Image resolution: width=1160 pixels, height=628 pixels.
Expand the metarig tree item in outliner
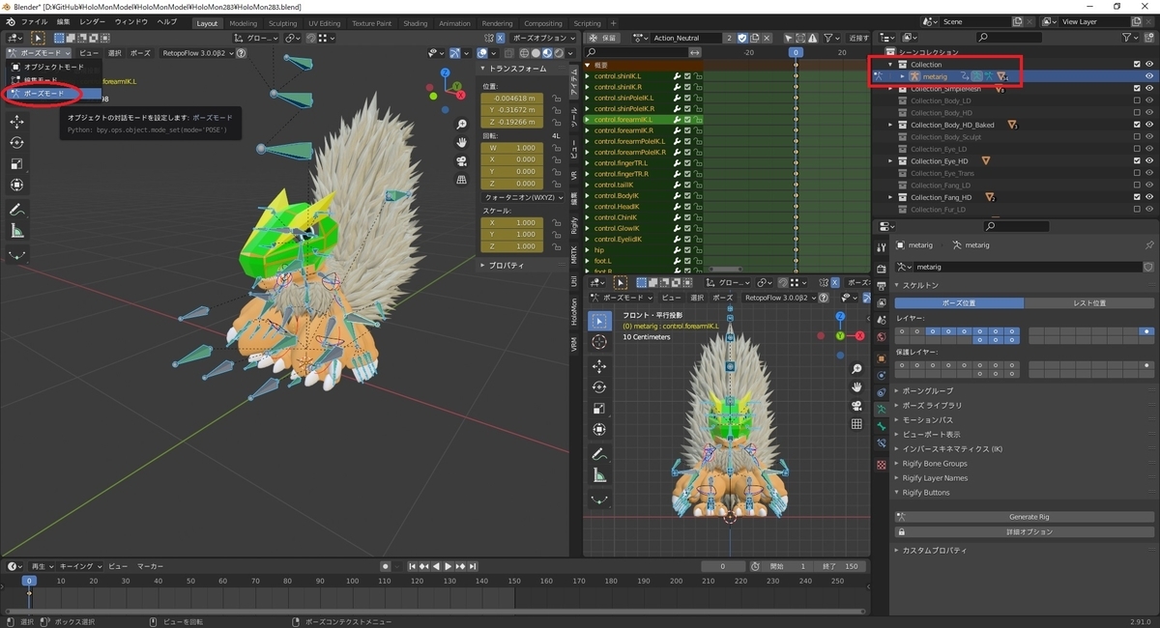tap(902, 76)
